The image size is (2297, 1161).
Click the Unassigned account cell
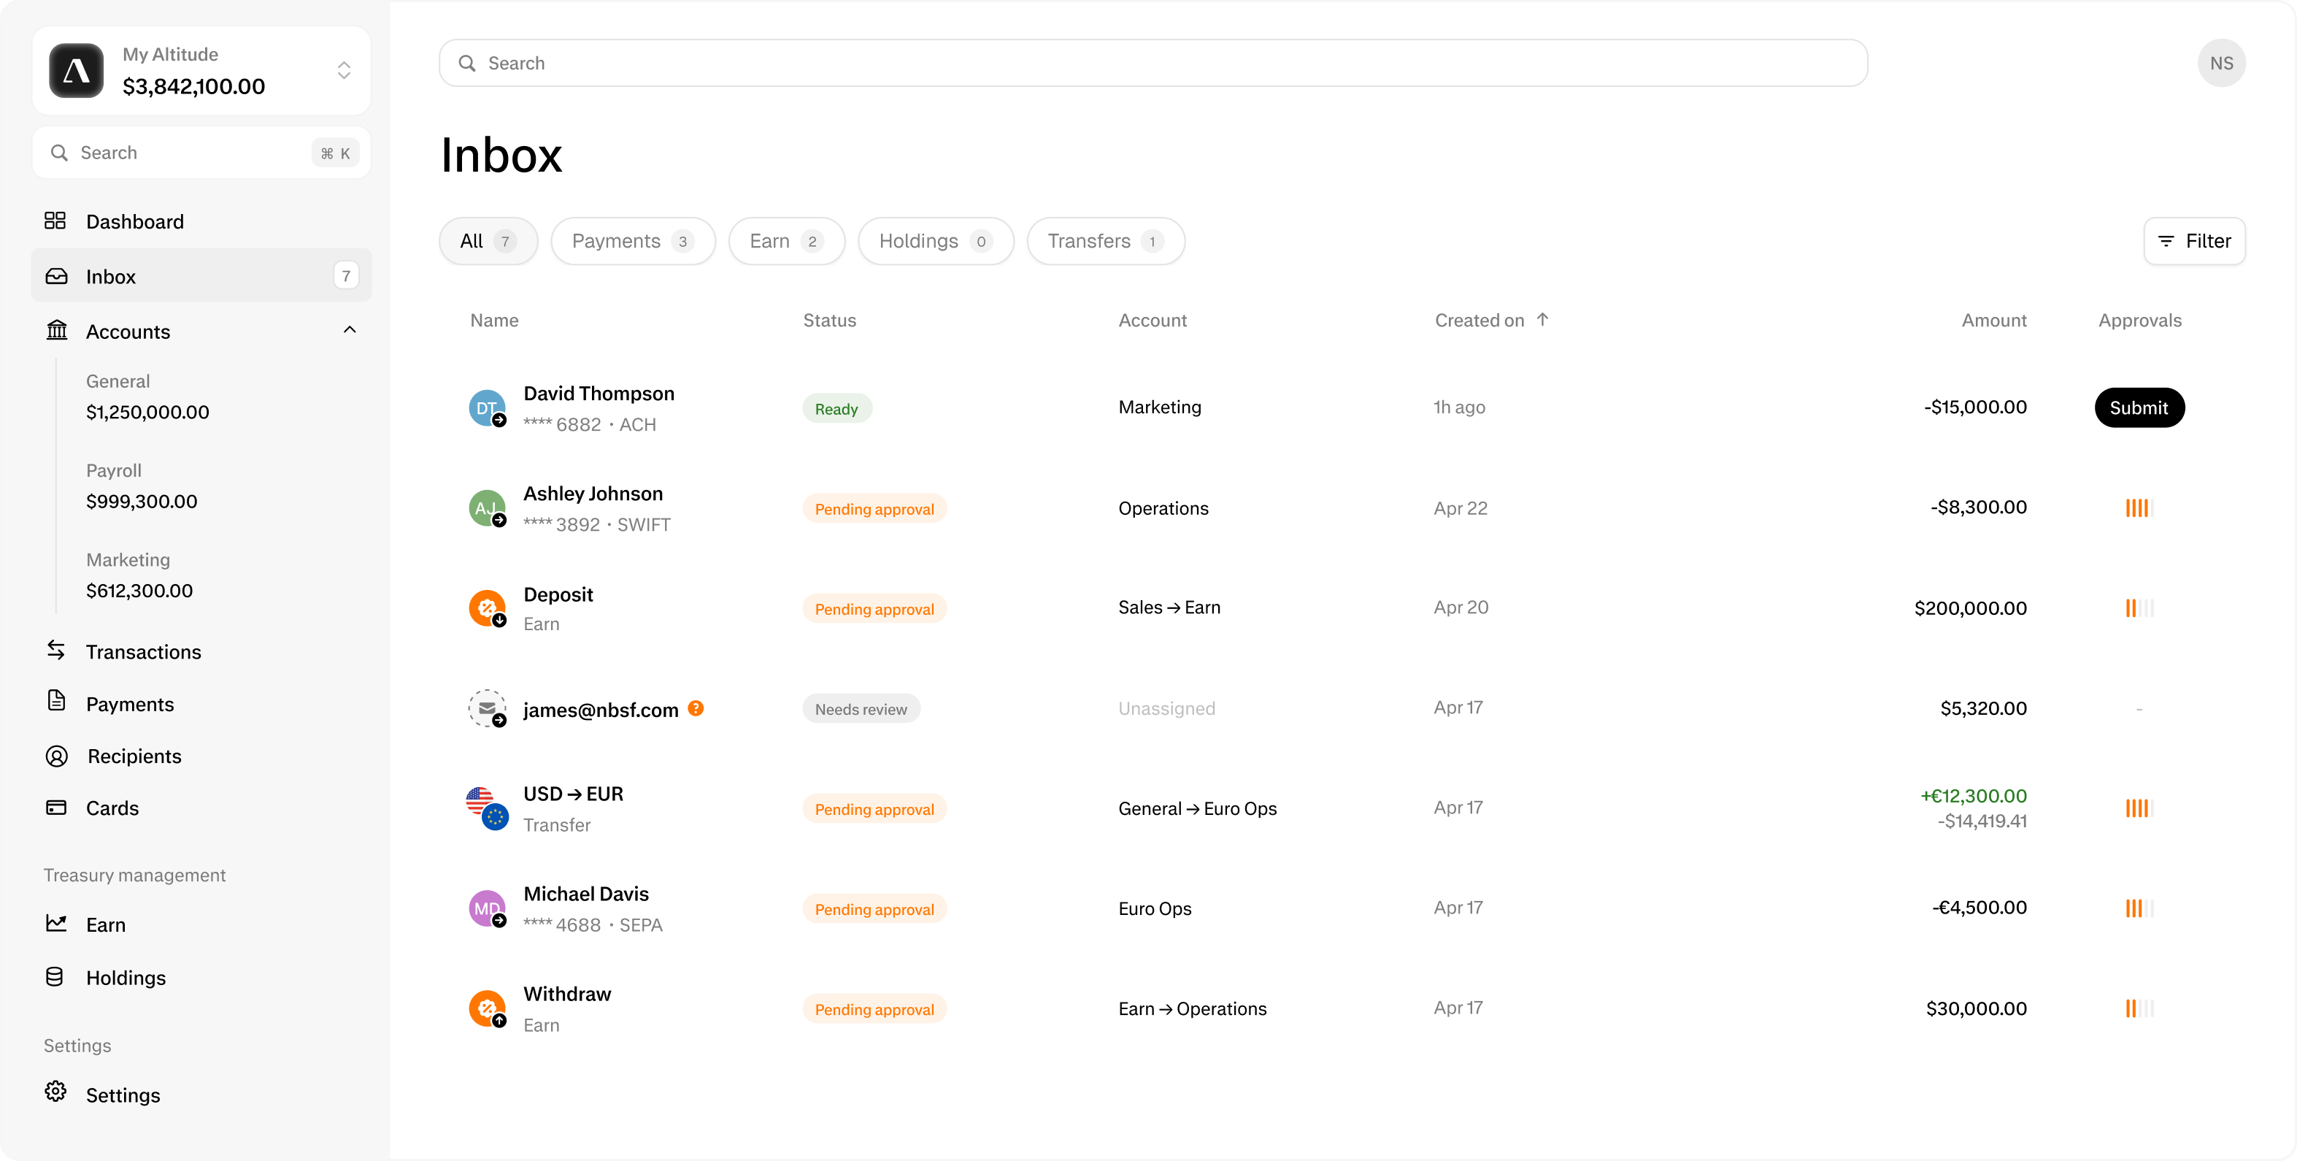1166,708
